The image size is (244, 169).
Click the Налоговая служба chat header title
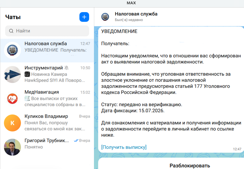click(136, 14)
